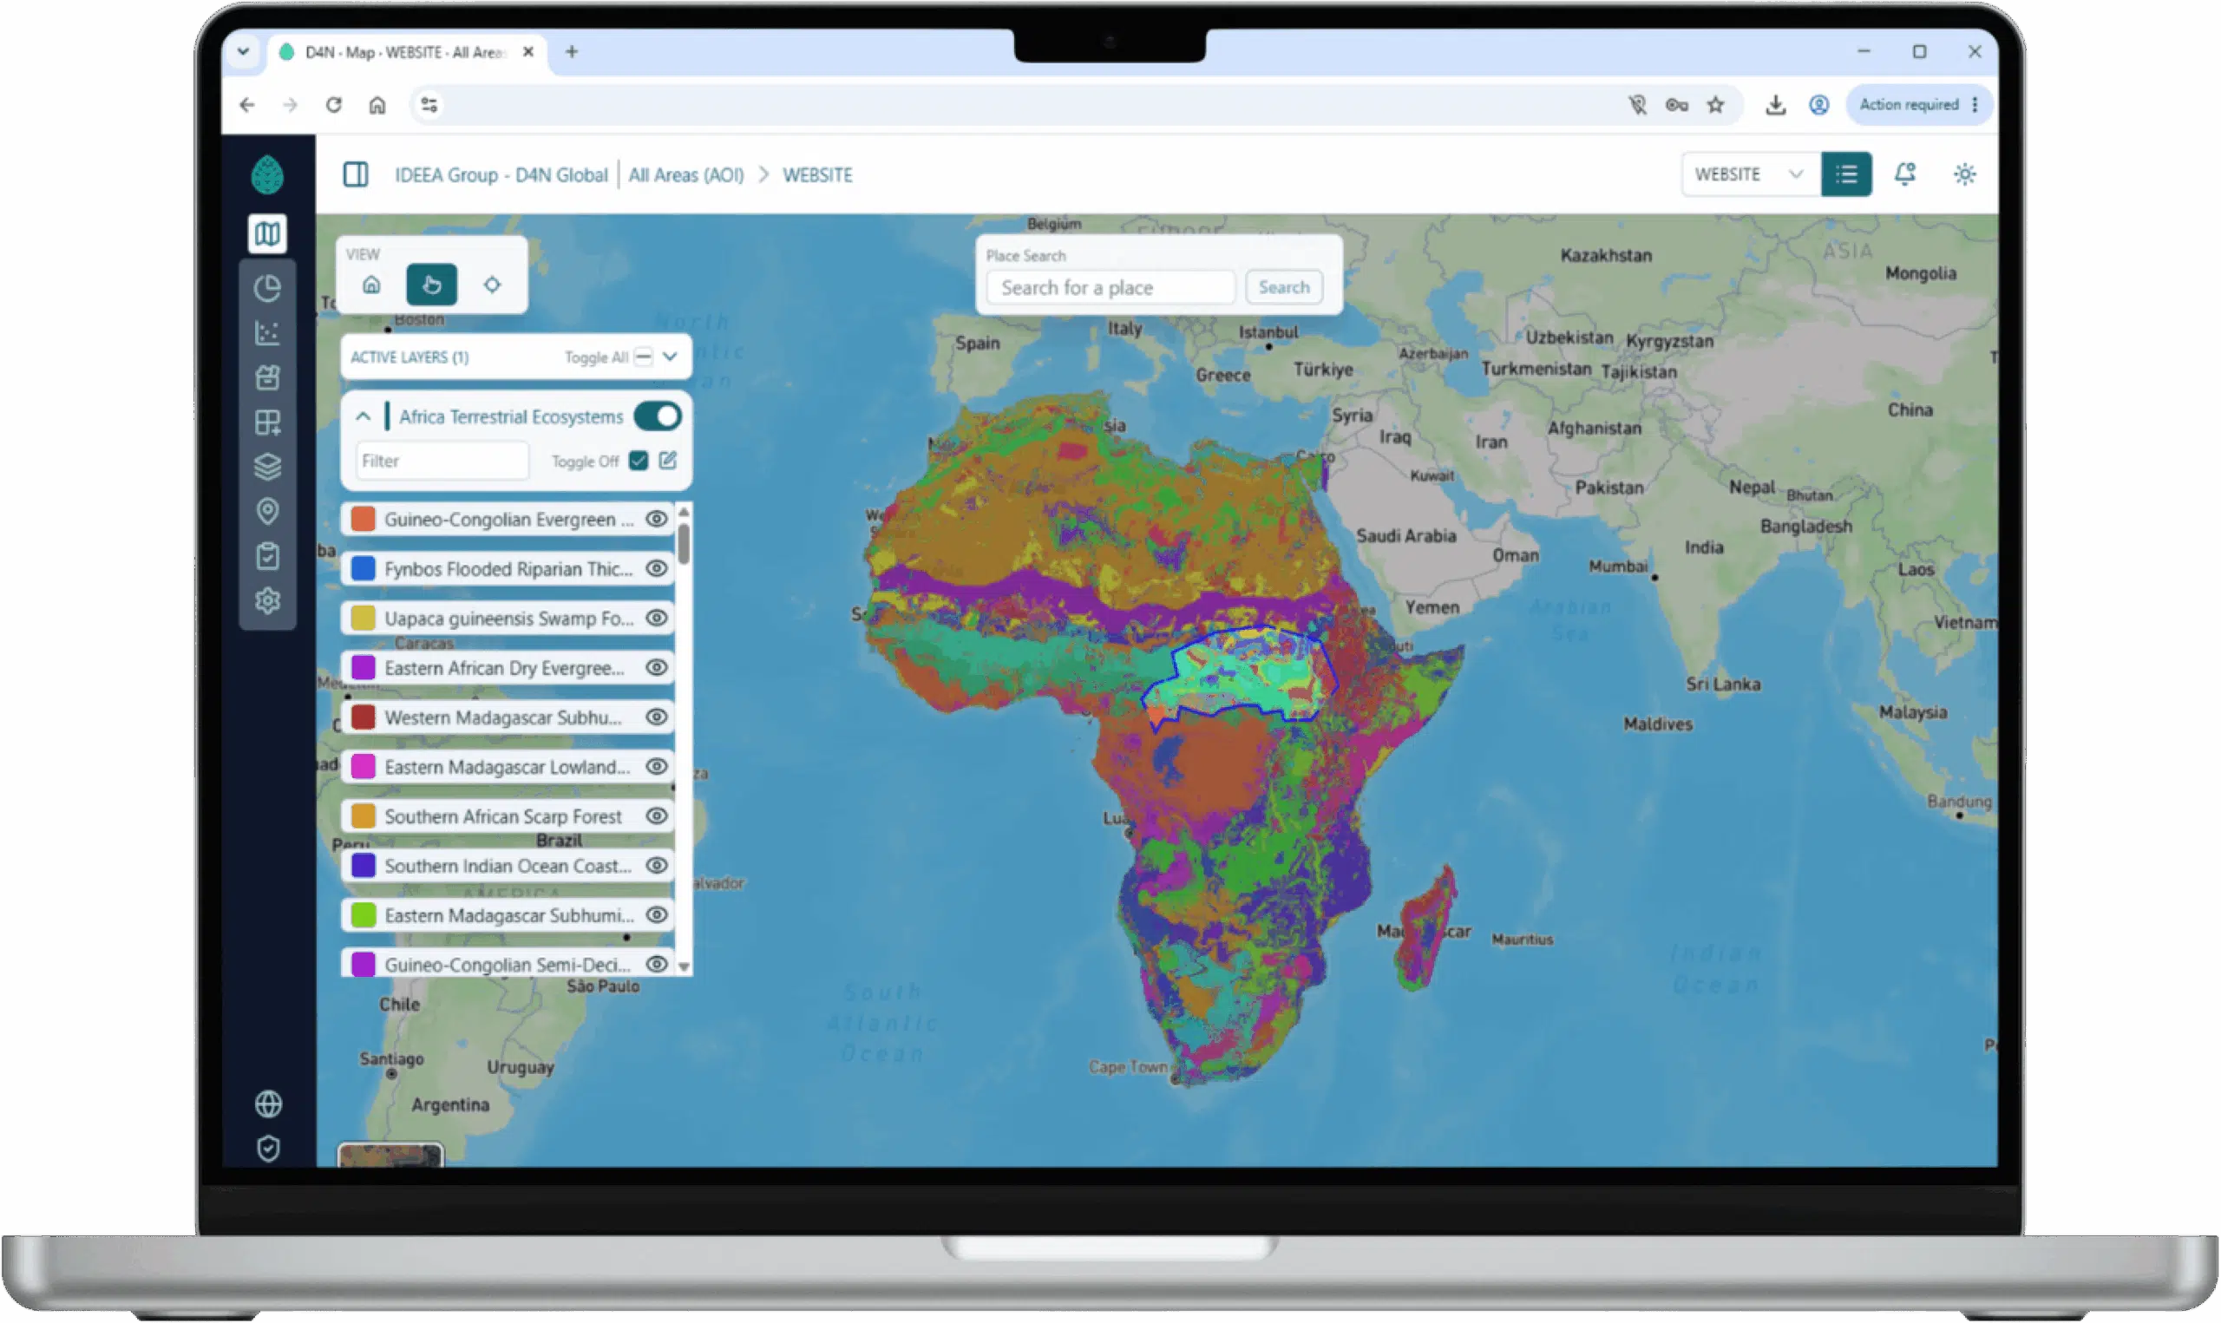Select the pan hand view tool
Screen dimensions: 2221x1323
coord(432,285)
